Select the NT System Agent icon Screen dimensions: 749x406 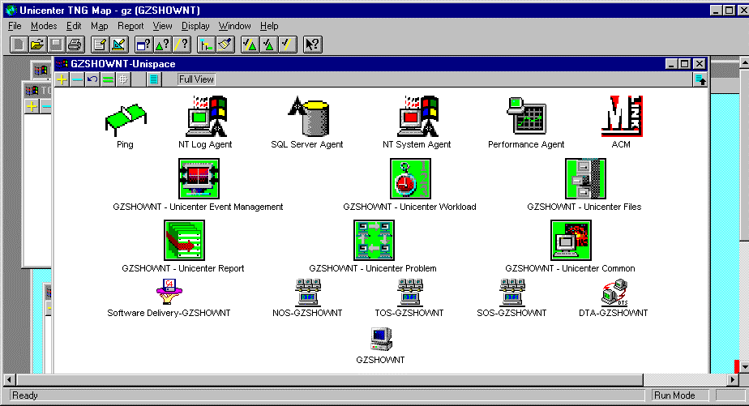(418, 117)
